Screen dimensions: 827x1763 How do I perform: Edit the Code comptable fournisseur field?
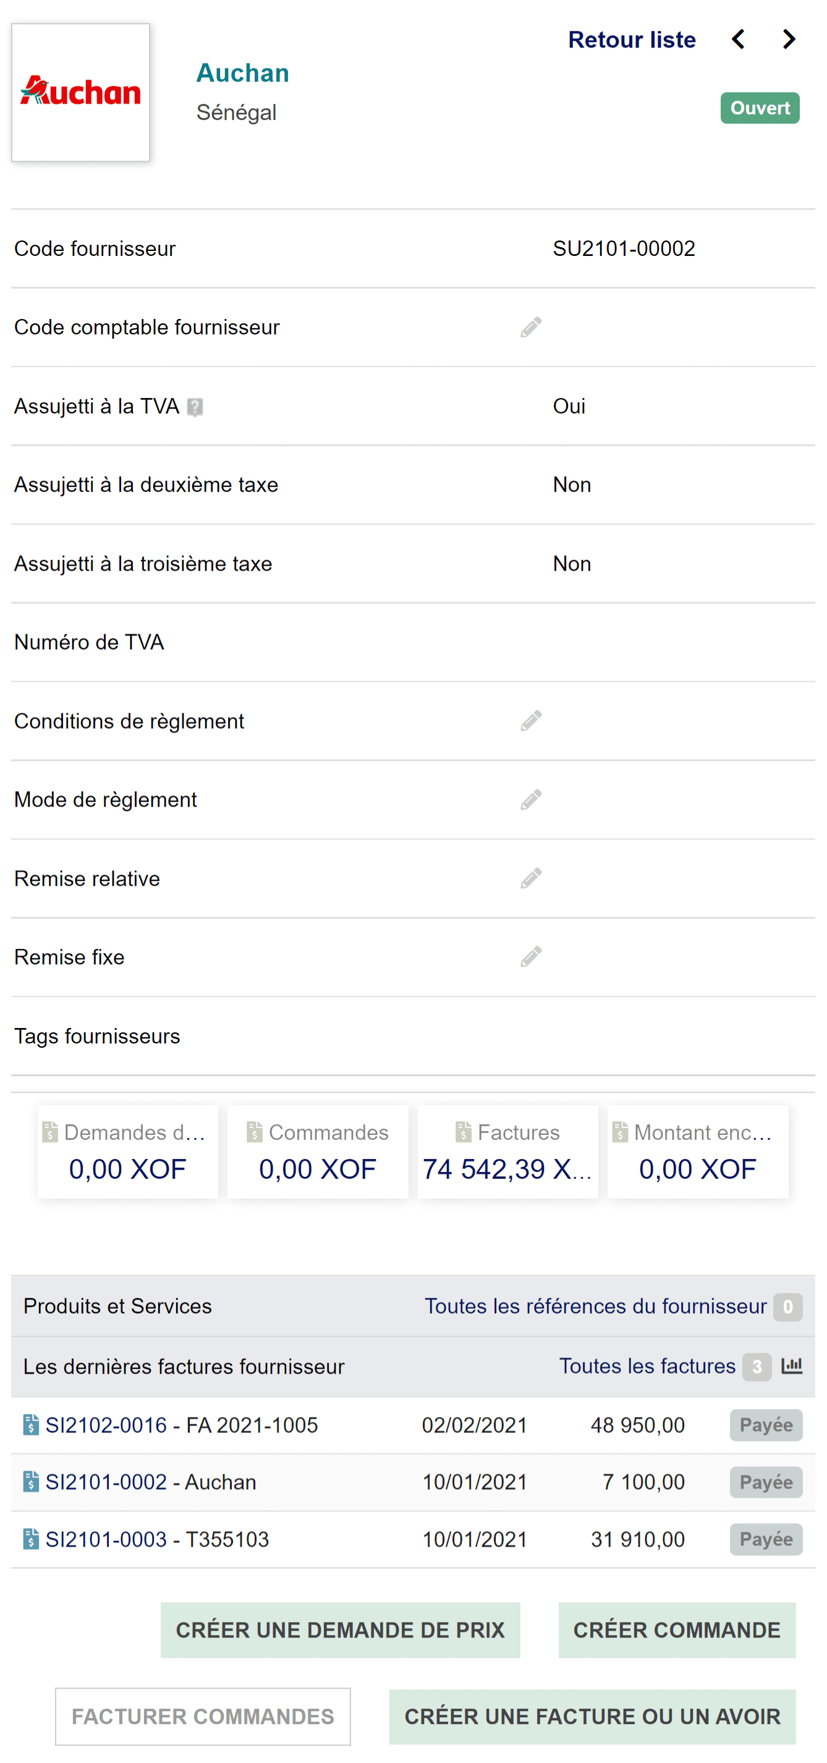point(531,327)
